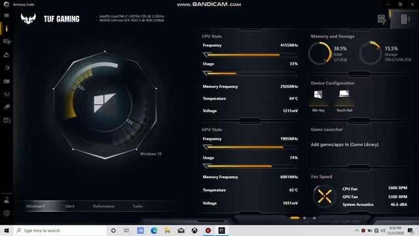Go to the second page indicator dot
The image size is (419, 236).
[304, 218]
